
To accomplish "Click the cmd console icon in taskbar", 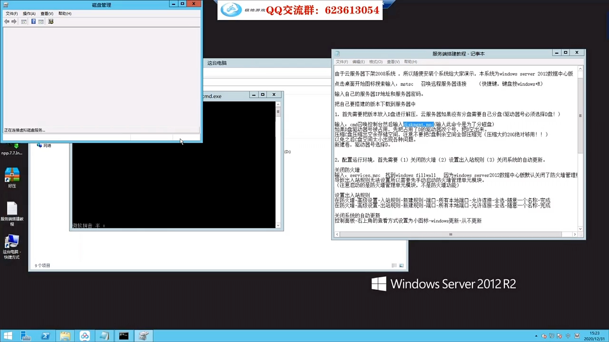I will [x=124, y=336].
